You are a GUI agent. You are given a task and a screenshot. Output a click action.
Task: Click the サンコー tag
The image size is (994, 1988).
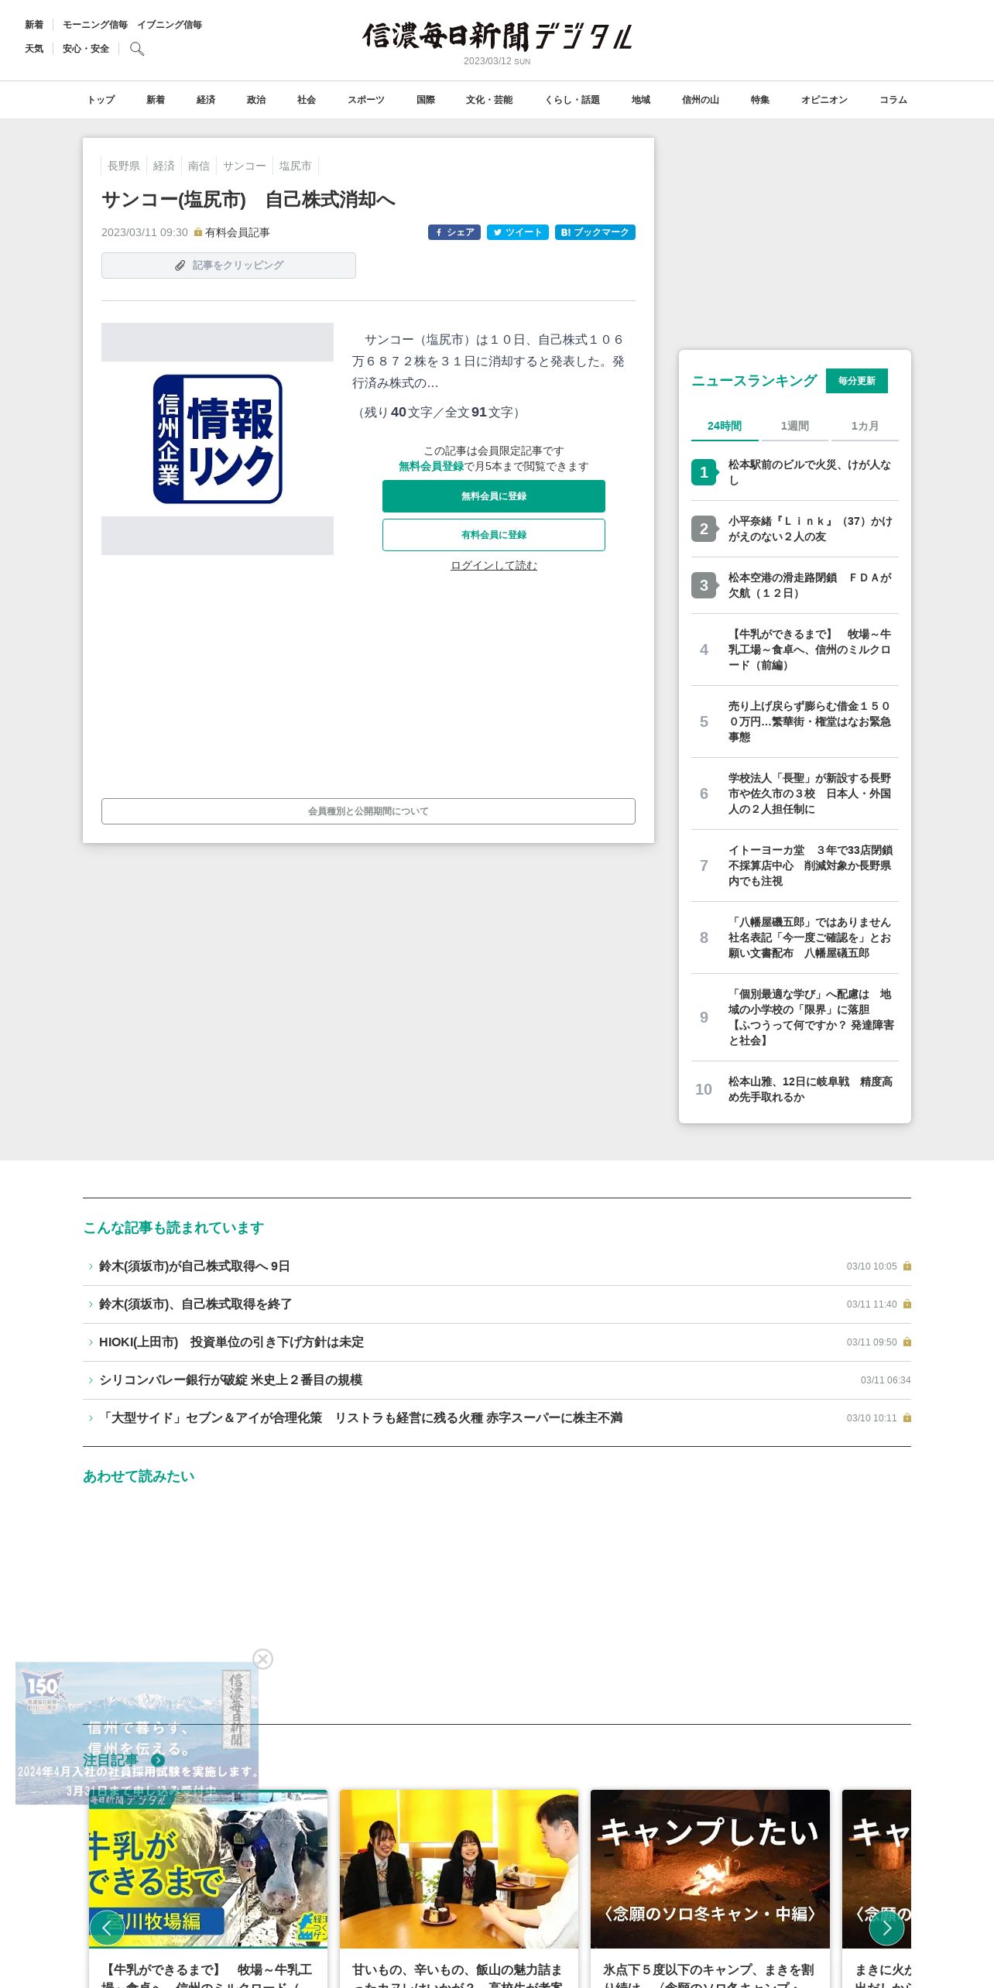tap(245, 166)
